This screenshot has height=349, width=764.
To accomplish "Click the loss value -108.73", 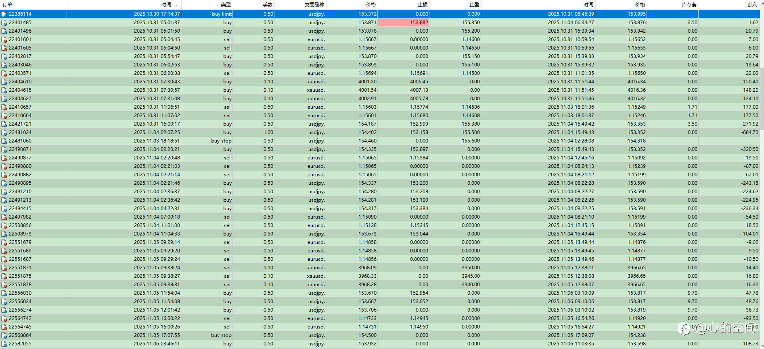I will click(x=749, y=344).
